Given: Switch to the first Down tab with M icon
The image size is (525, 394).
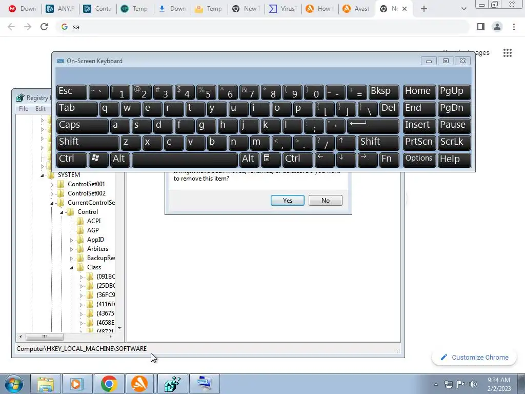Looking at the screenshot, I should (23, 9).
